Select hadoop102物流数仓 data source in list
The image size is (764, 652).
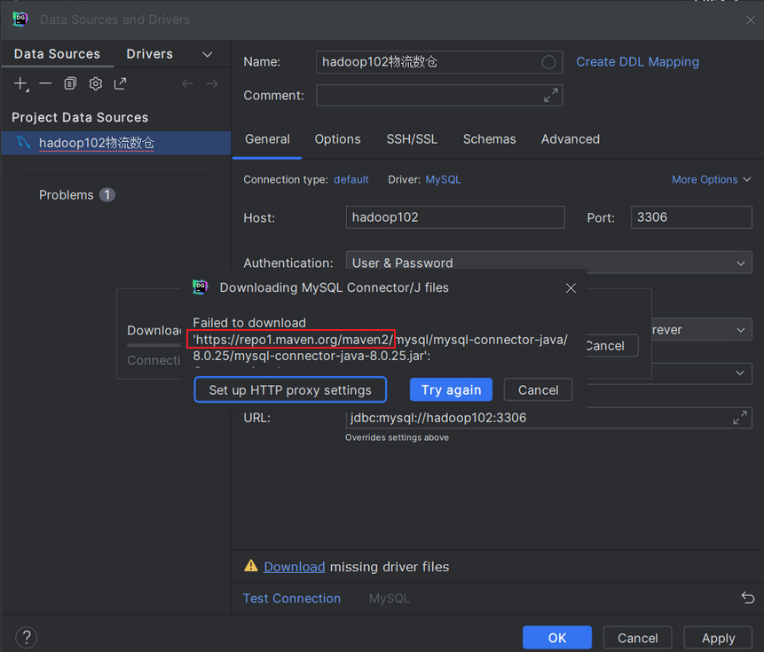click(116, 143)
